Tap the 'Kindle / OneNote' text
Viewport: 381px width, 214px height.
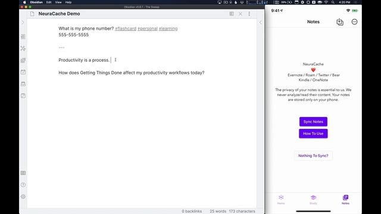(x=313, y=80)
